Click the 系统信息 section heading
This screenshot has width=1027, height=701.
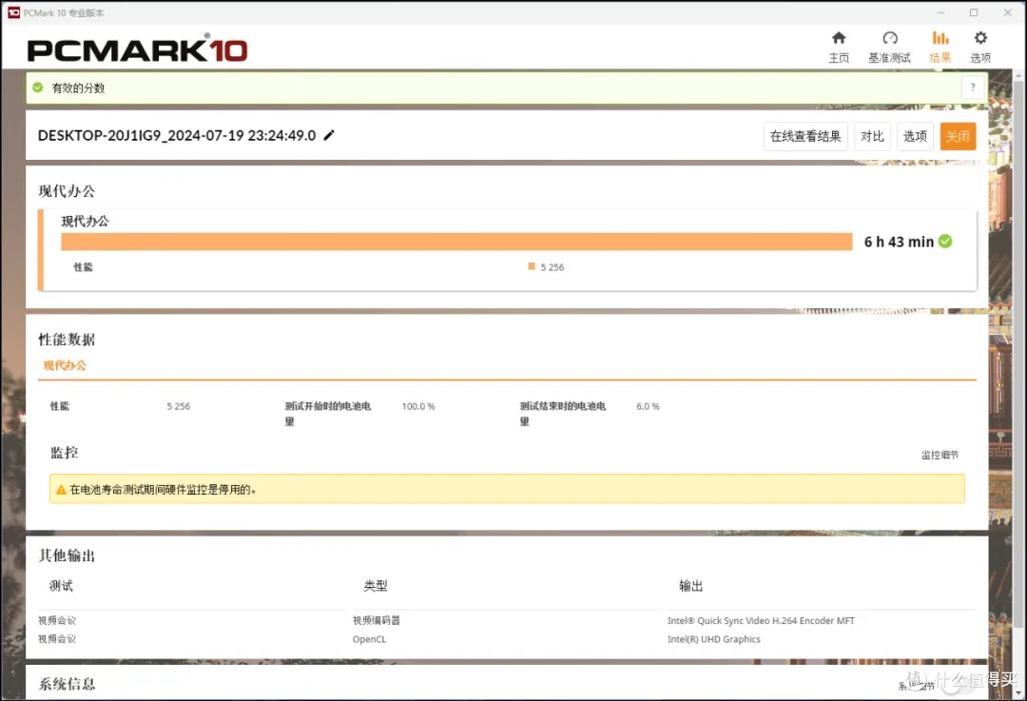(x=67, y=684)
